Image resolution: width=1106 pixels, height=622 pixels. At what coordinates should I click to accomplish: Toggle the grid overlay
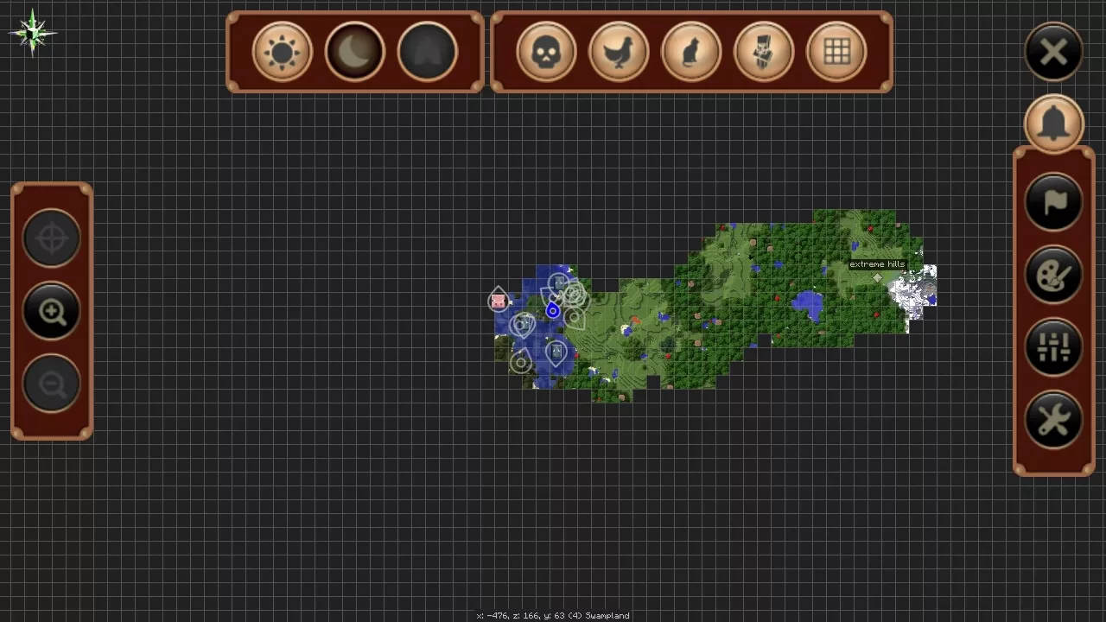point(836,53)
